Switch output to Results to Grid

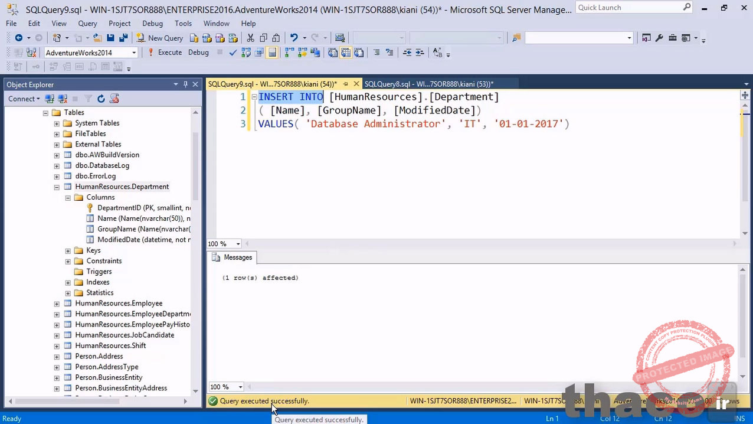click(x=346, y=53)
